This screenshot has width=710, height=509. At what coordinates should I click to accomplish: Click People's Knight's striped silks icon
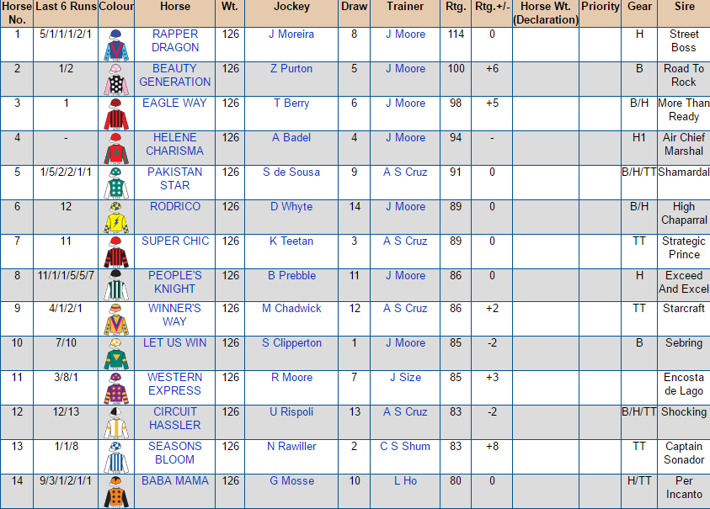coord(116,285)
